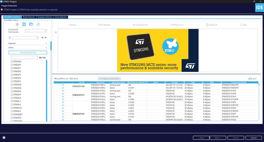Click the Datasheet document icon
Screen dimensions: 264x142
click(207, 25)
